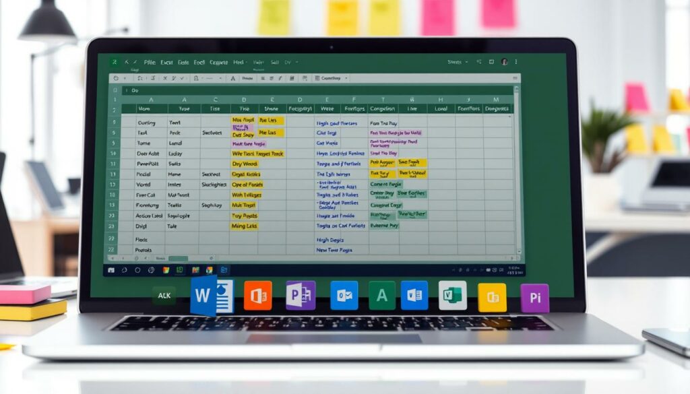The width and height of the screenshot is (690, 394).
Task: Open the Pfile menu
Action: [150, 63]
